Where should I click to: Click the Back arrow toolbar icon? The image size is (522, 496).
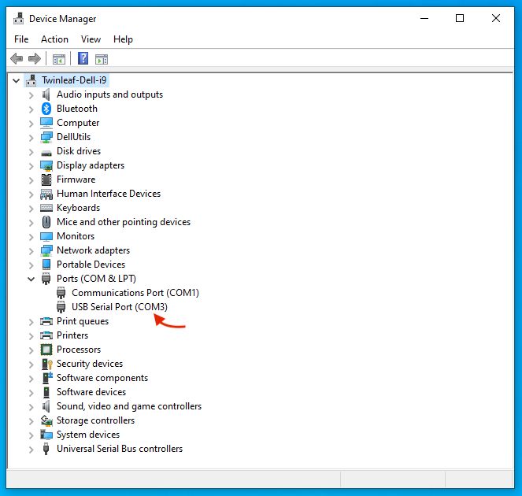coord(17,59)
